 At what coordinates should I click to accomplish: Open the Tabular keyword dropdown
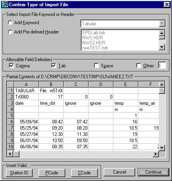click(162, 24)
